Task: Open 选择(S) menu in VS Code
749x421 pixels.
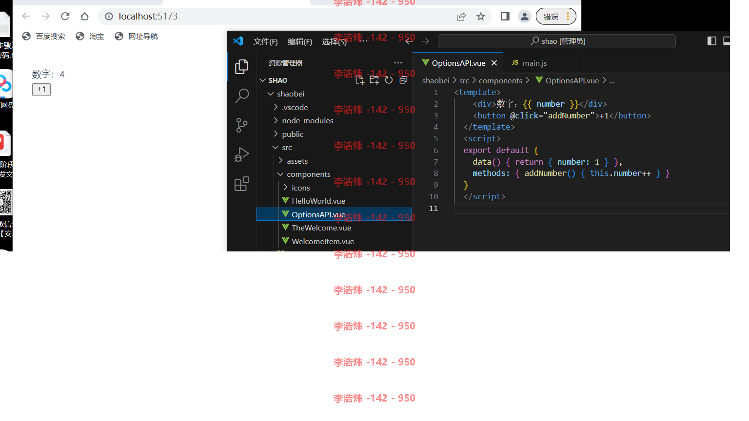Action: click(x=335, y=41)
